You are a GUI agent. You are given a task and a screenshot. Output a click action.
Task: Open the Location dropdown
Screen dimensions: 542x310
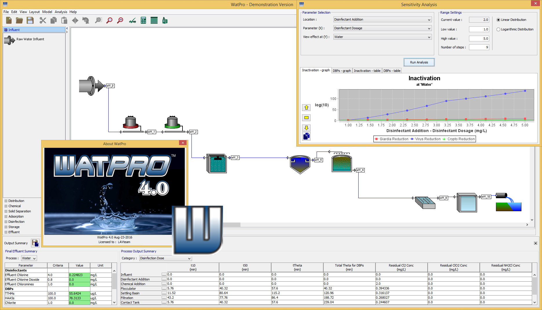tap(382, 19)
